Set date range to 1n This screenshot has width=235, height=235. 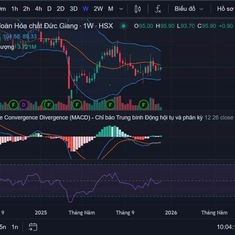15,226
